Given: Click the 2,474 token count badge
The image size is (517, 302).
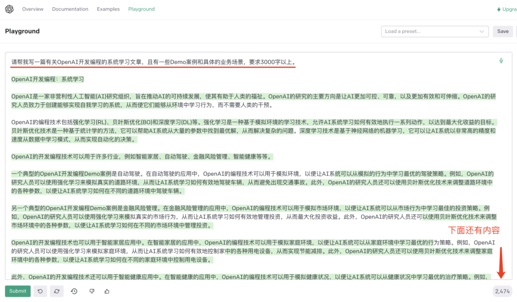Looking at the screenshot, I should pyautogui.click(x=502, y=291).
